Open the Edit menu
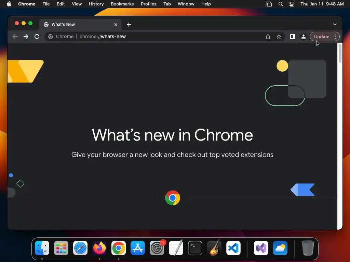Viewport: 350px width, 262px height. coord(61,4)
